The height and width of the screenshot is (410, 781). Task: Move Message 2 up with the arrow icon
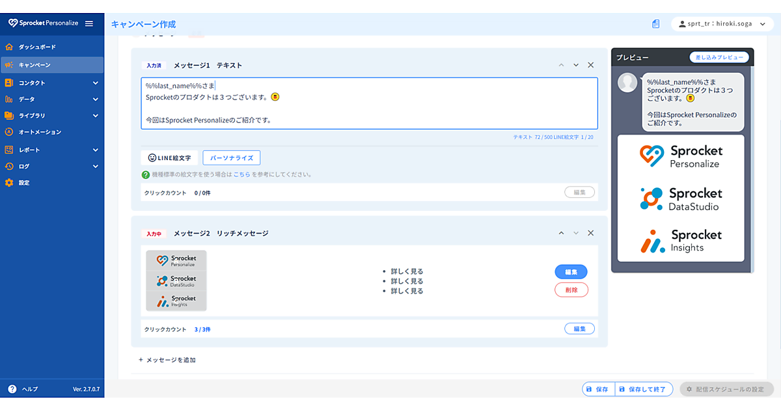point(561,233)
